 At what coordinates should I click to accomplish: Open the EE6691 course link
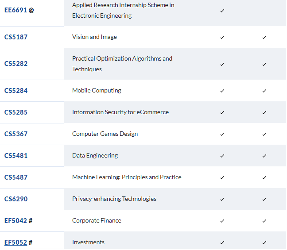point(16,10)
